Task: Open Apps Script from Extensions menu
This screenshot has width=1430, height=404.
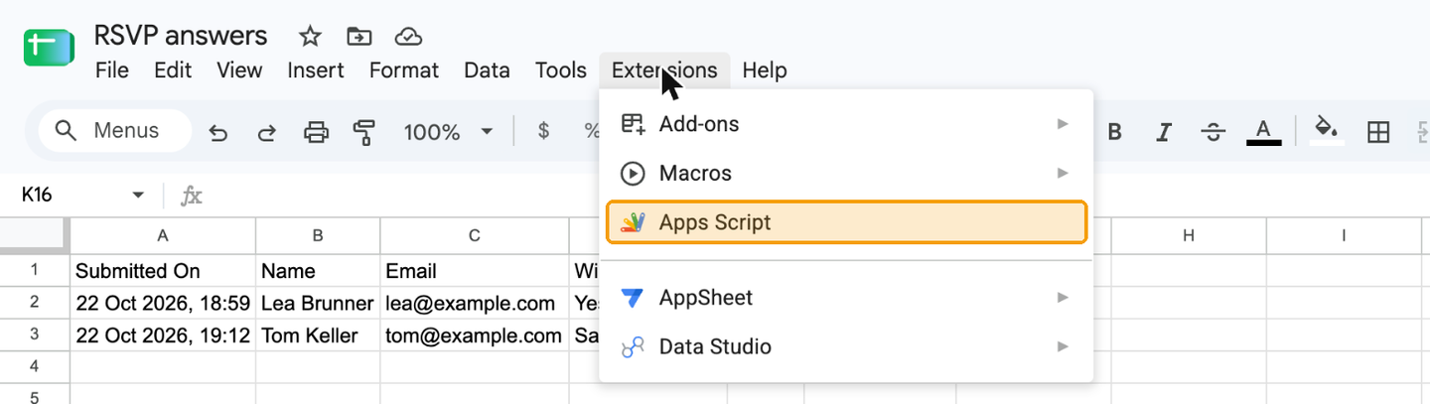Action: [846, 222]
